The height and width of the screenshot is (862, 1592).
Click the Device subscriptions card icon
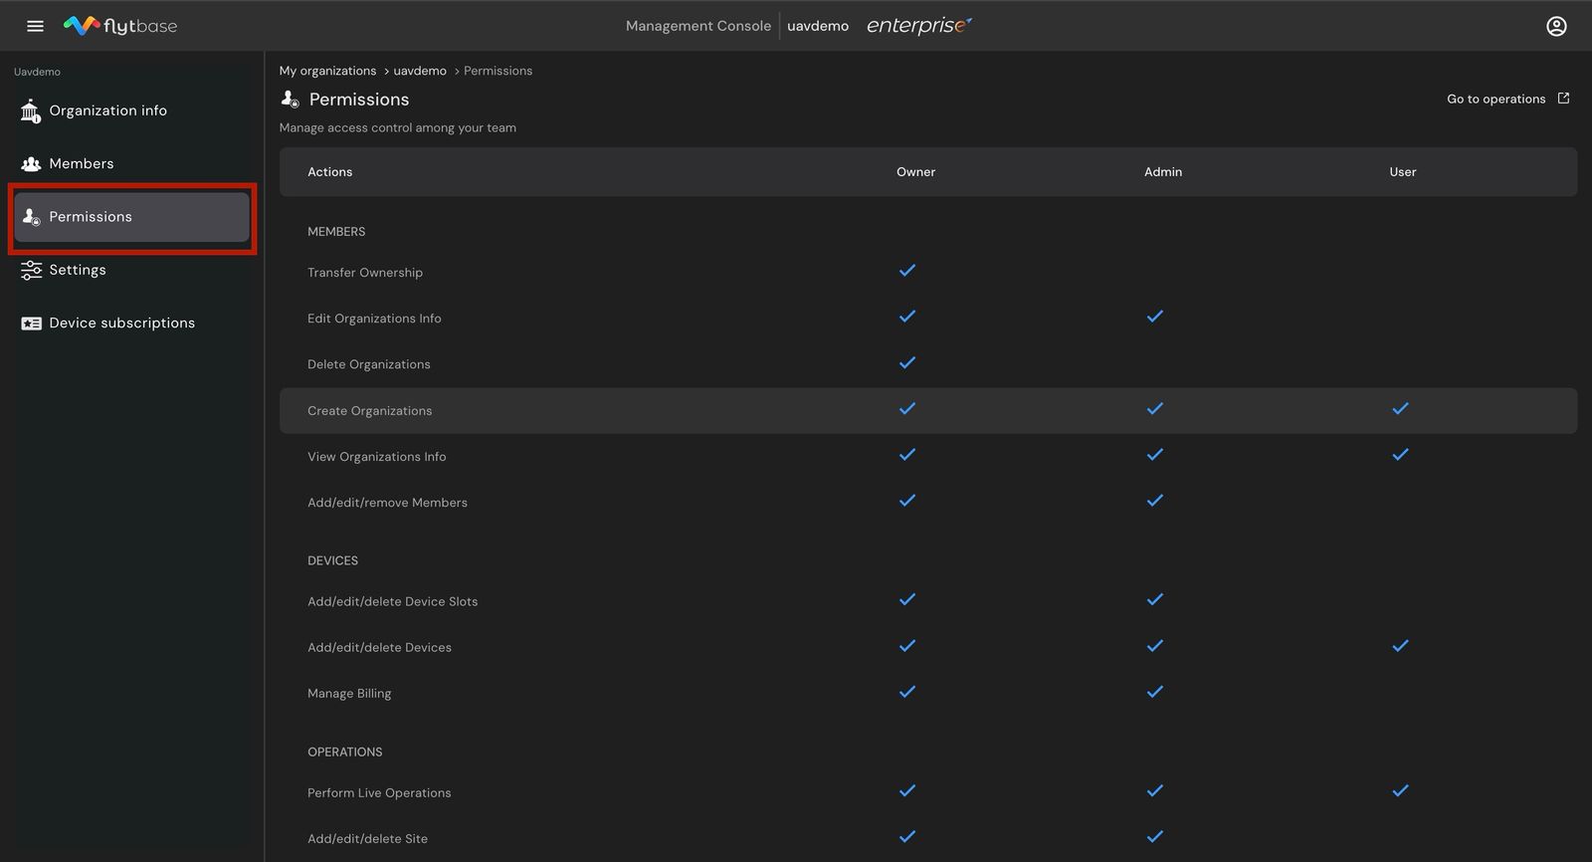coord(31,323)
